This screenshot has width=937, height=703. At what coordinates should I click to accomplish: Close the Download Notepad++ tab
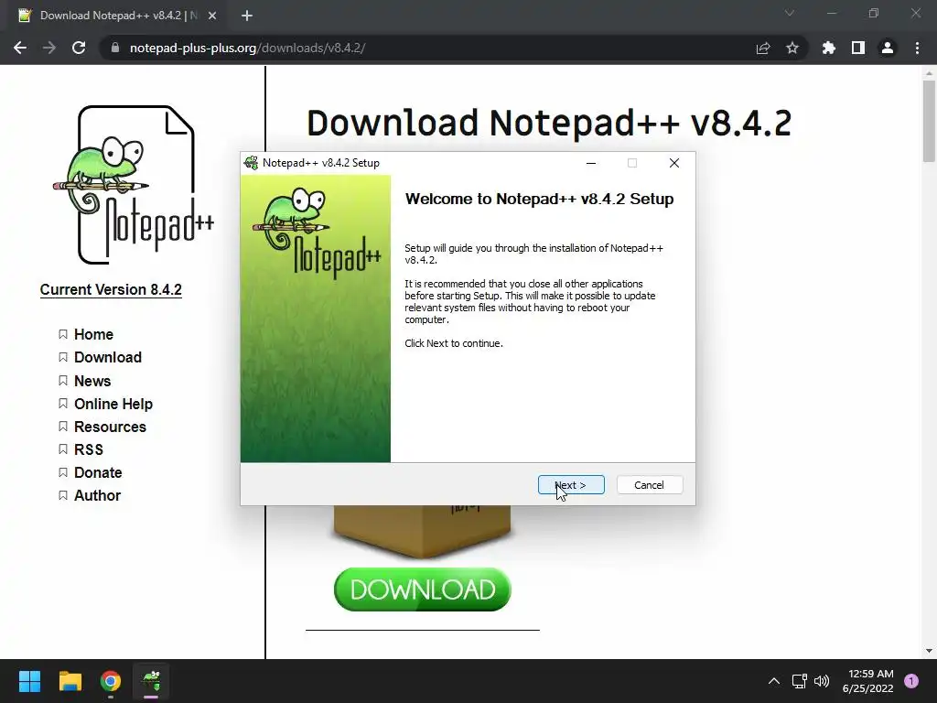coord(212,16)
